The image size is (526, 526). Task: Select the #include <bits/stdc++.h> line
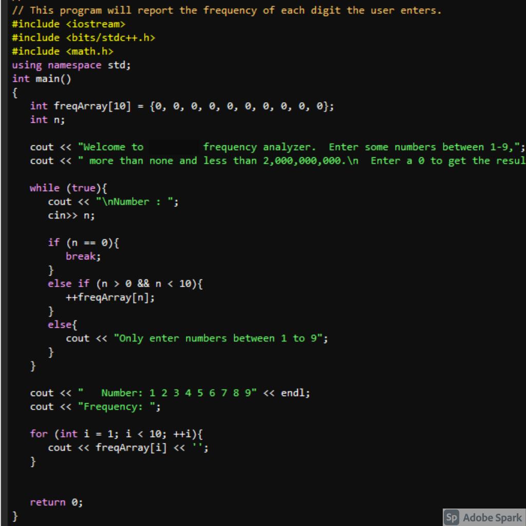84,37
